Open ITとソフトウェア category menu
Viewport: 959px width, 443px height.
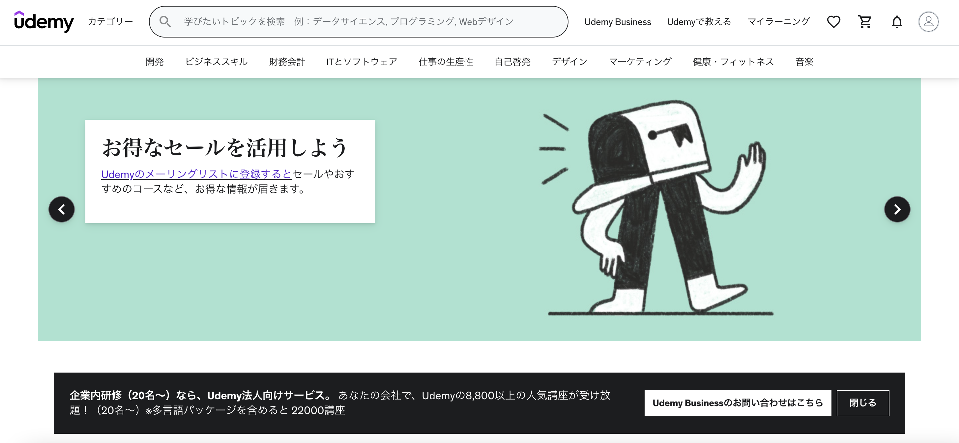point(362,62)
